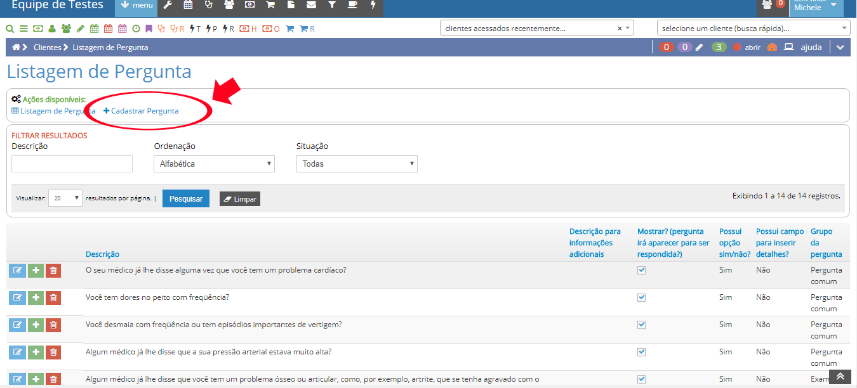
Task: Uncheck Mostrar for the vertigem question
Action: click(641, 325)
